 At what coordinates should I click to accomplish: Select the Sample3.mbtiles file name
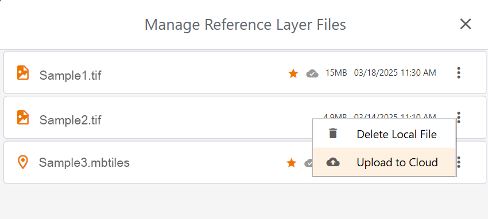84,162
